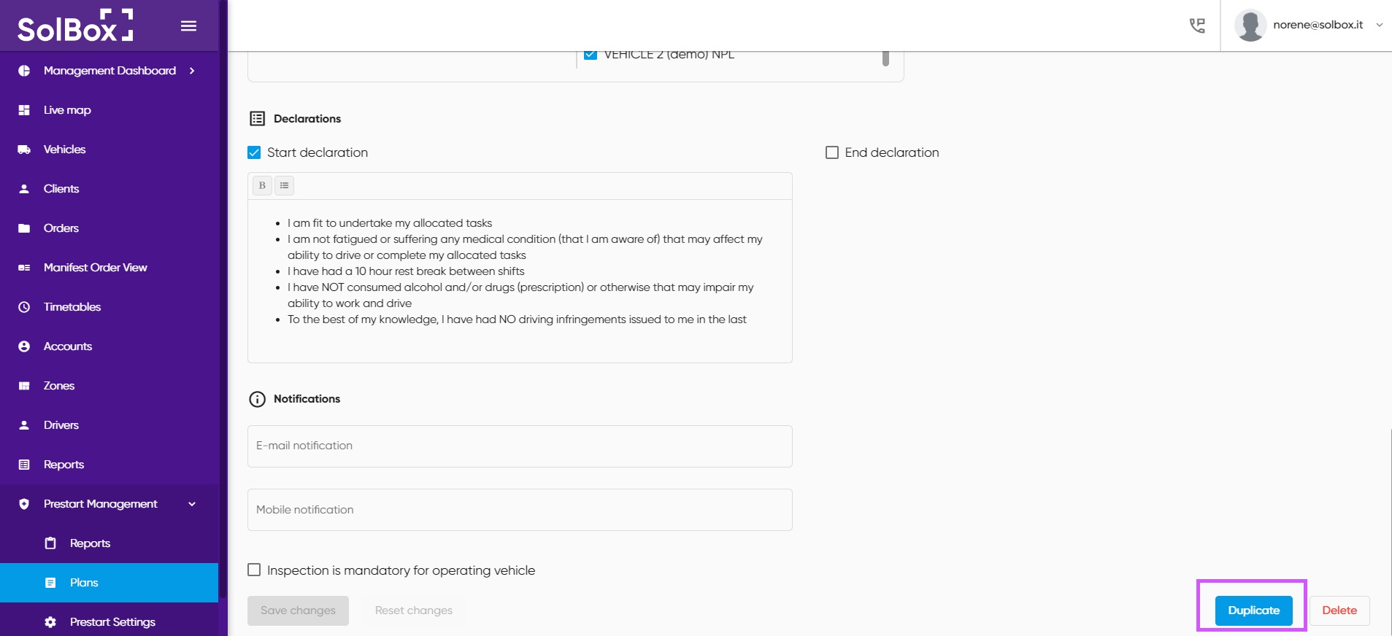The image size is (1392, 636).
Task: Click the vehicle list scrollbar handle
Action: (885, 58)
